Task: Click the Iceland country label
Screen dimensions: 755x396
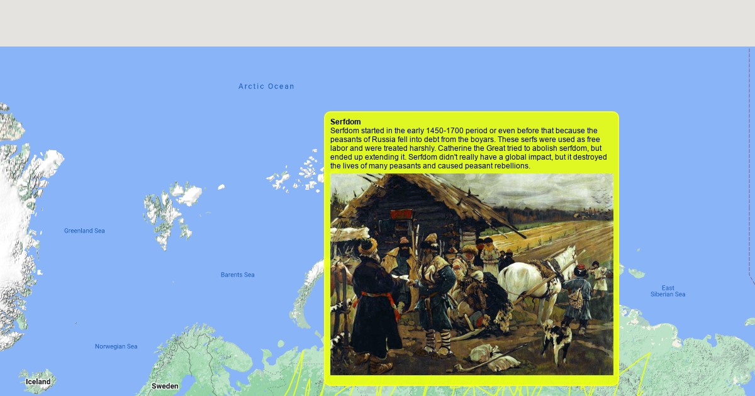Action: pyautogui.click(x=38, y=382)
